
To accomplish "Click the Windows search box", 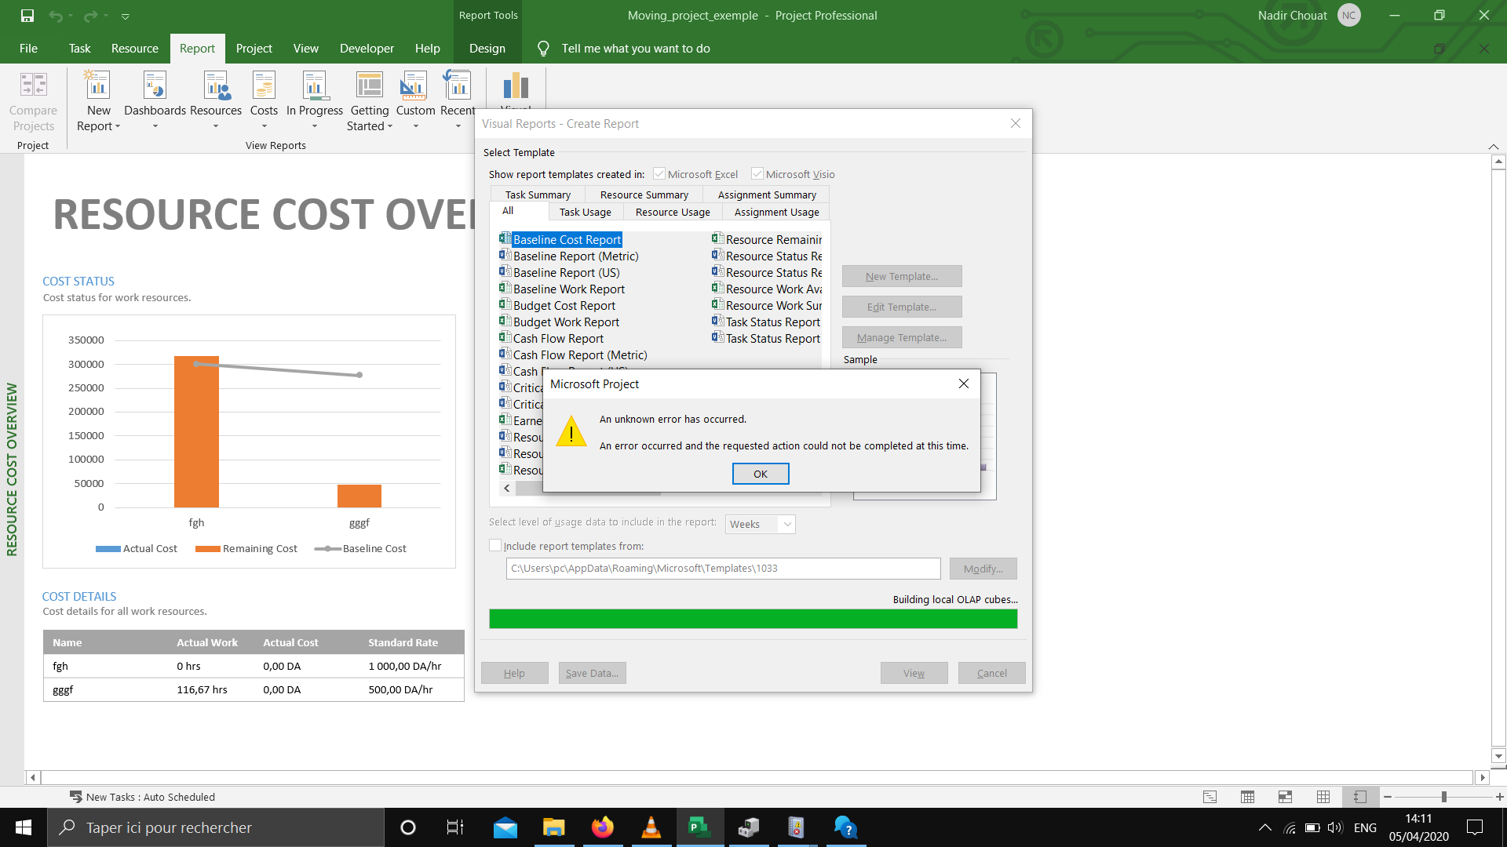I will point(216,827).
